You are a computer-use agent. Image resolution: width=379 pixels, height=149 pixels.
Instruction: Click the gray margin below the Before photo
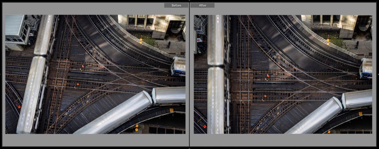(95, 140)
